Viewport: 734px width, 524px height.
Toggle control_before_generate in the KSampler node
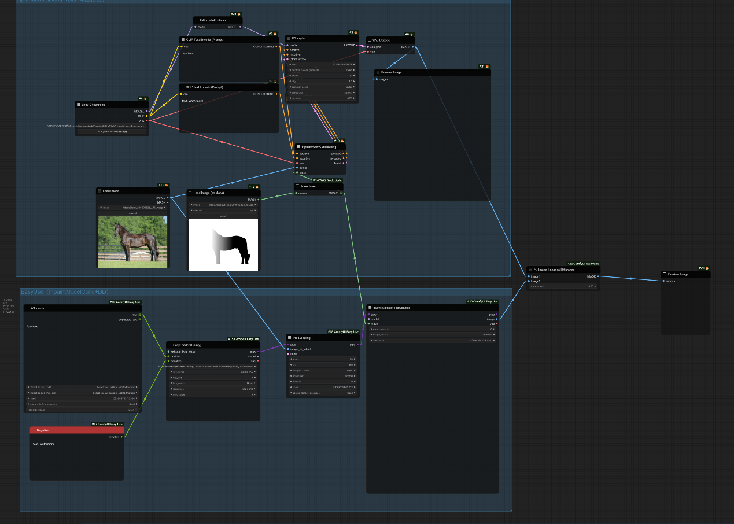[322, 69]
